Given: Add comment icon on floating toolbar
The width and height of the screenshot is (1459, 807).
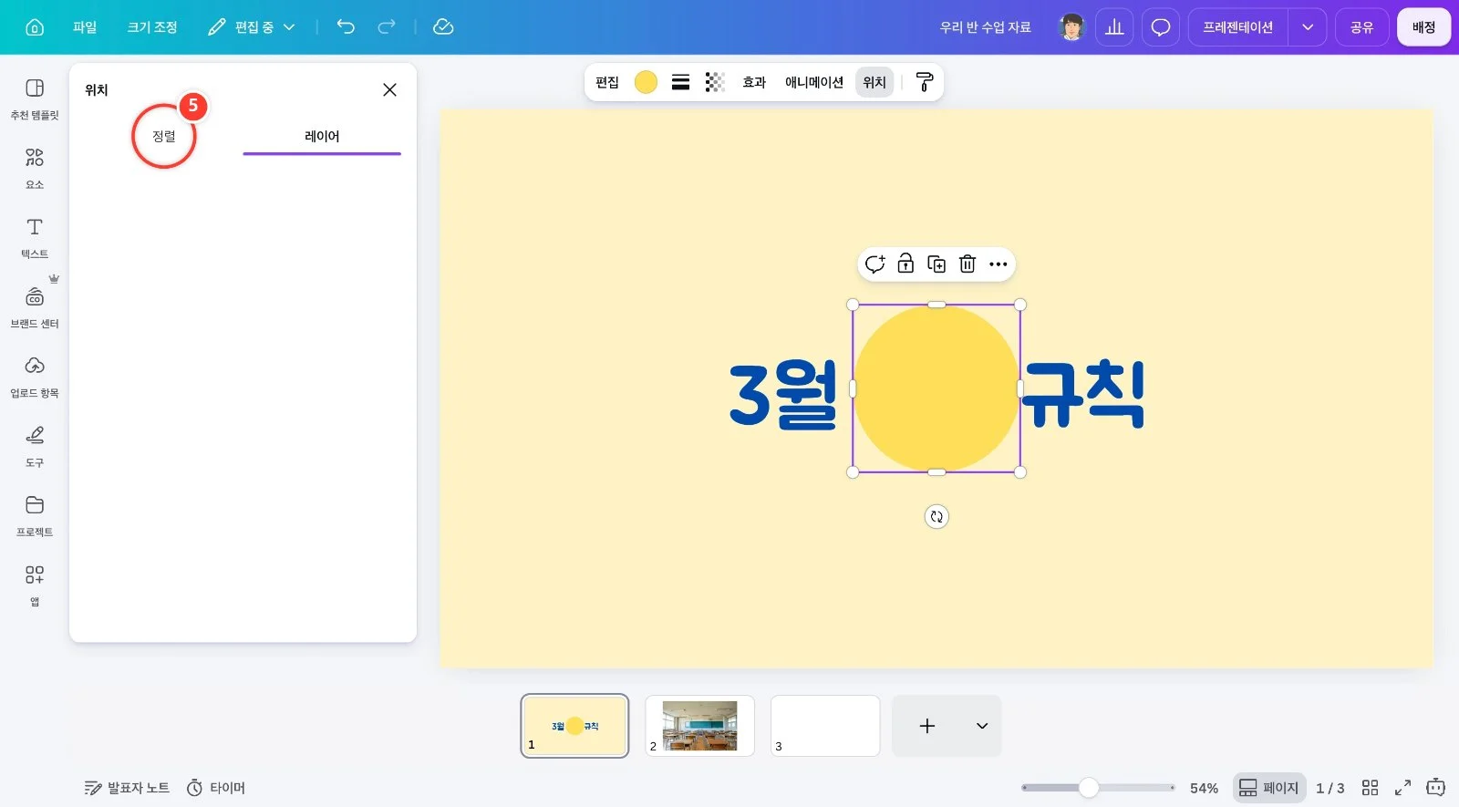Looking at the screenshot, I should pos(874,264).
